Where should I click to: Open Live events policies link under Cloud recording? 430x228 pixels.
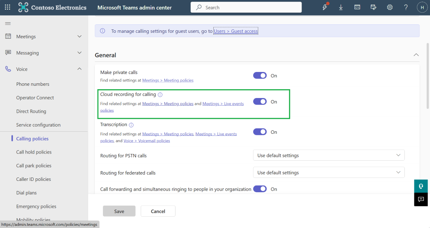(x=223, y=103)
